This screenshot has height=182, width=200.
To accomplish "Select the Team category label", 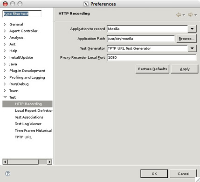I will pyautogui.click(x=14, y=91).
